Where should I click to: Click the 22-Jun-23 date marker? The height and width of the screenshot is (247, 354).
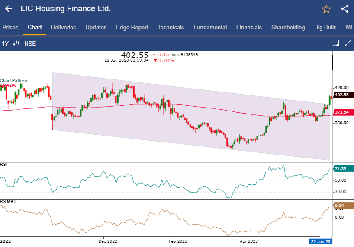321,241
